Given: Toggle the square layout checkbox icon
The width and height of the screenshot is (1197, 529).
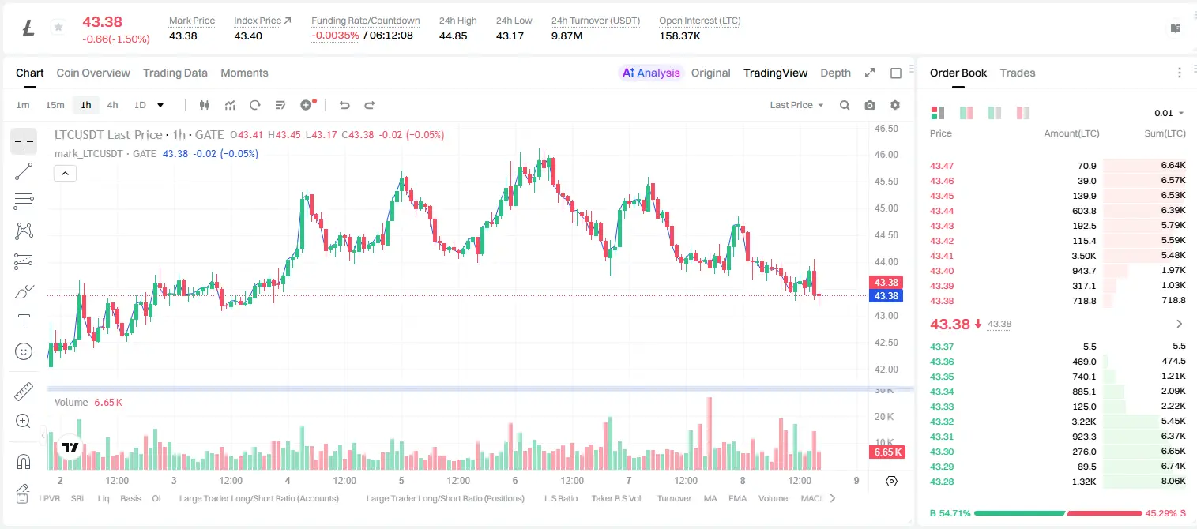Looking at the screenshot, I should coord(896,73).
